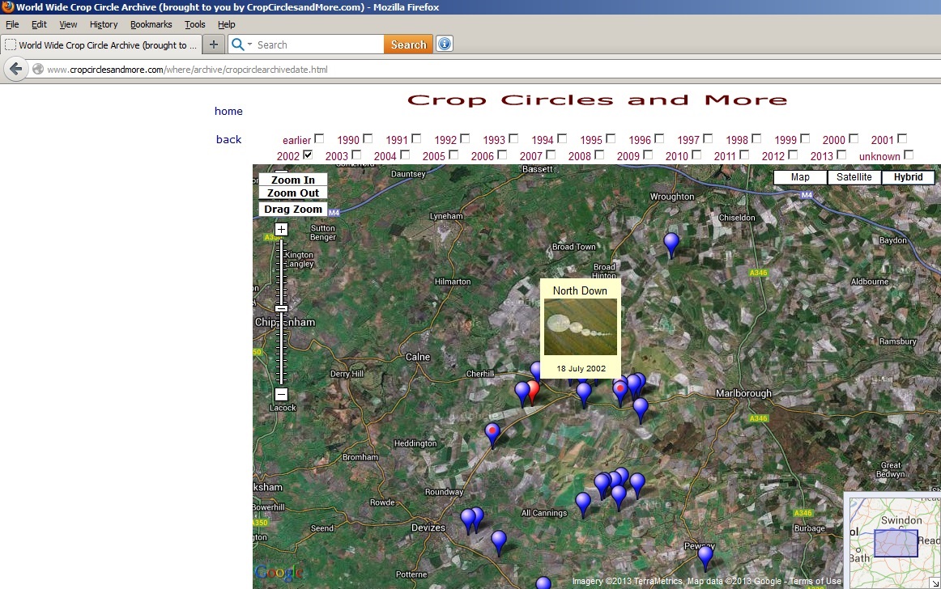Click the minus icon below zoom slider
Viewport: 941px width, 589px height.
(x=281, y=395)
